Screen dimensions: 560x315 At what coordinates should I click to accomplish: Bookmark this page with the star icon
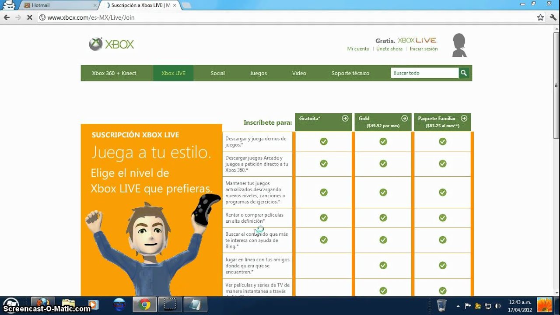[540, 17]
